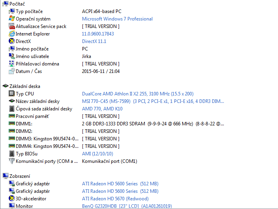
Task: Click the Název základní desky board icon
Action: point(12,101)
